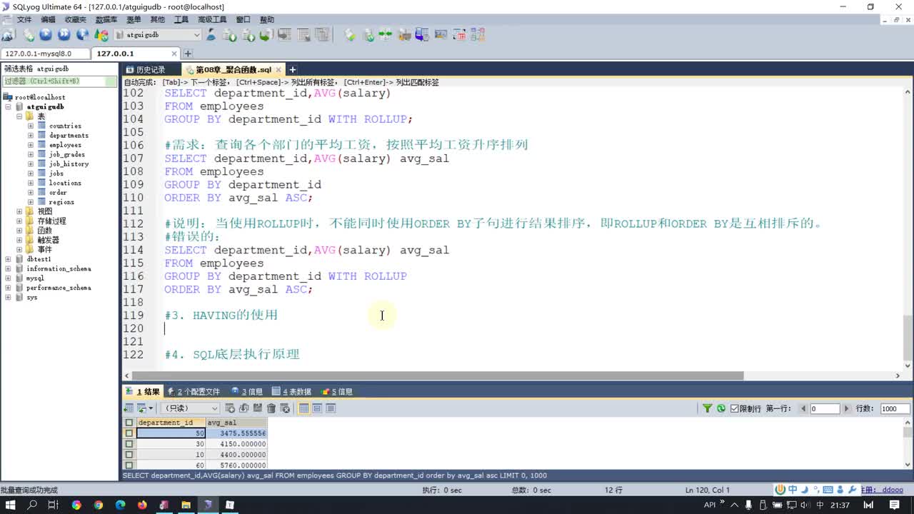Click the green refresh result icon
Viewport: 914px width, 514px height.
721,408
